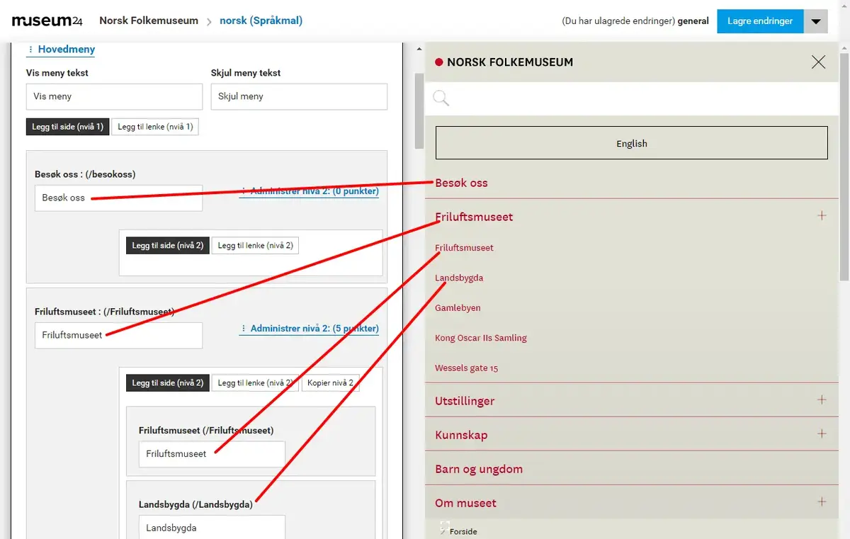The width and height of the screenshot is (850, 539).
Task: Open dropdown arrow next to Lagre endringer
Action: [816, 21]
